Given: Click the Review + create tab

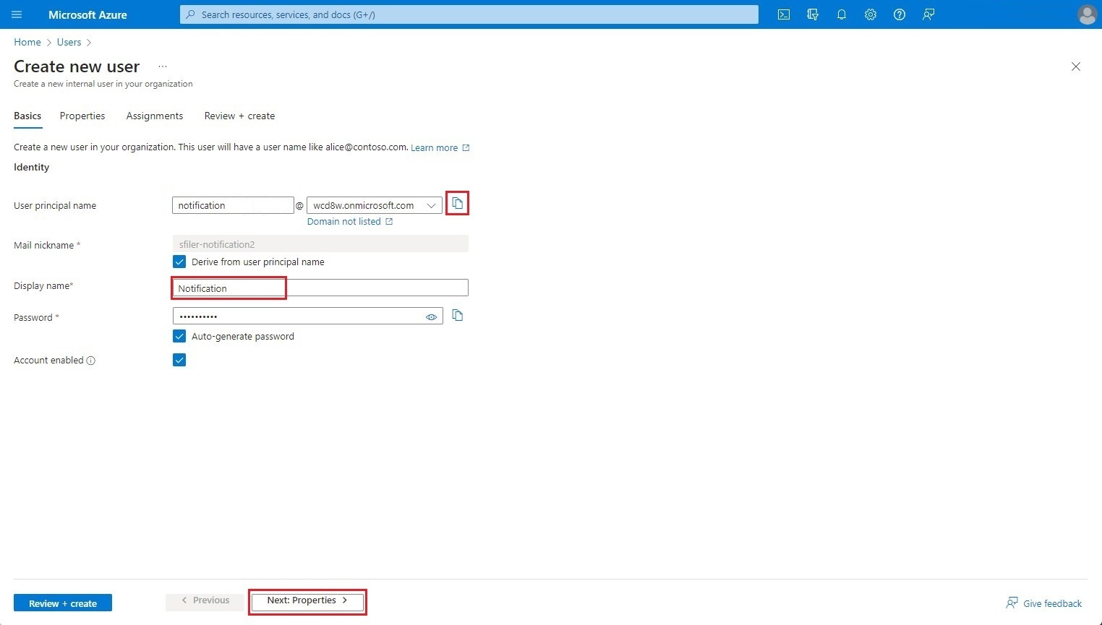Looking at the screenshot, I should pyautogui.click(x=239, y=116).
